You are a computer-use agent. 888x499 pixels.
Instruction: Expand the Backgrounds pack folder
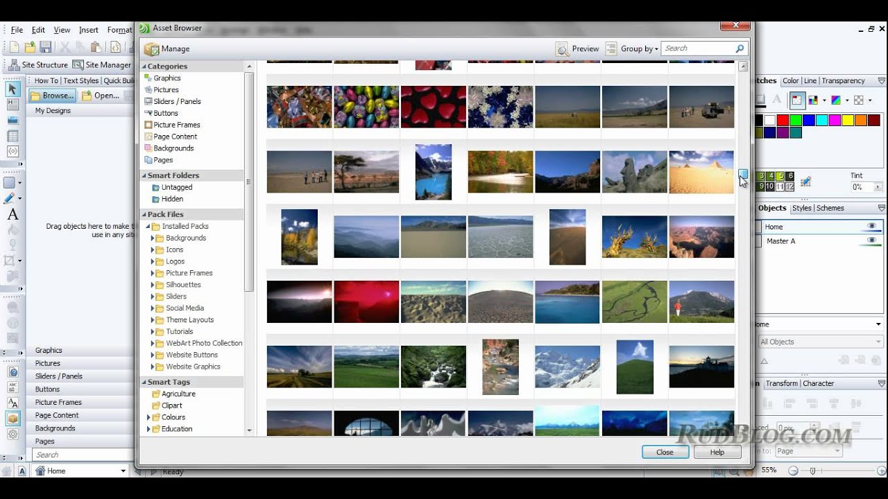click(153, 238)
